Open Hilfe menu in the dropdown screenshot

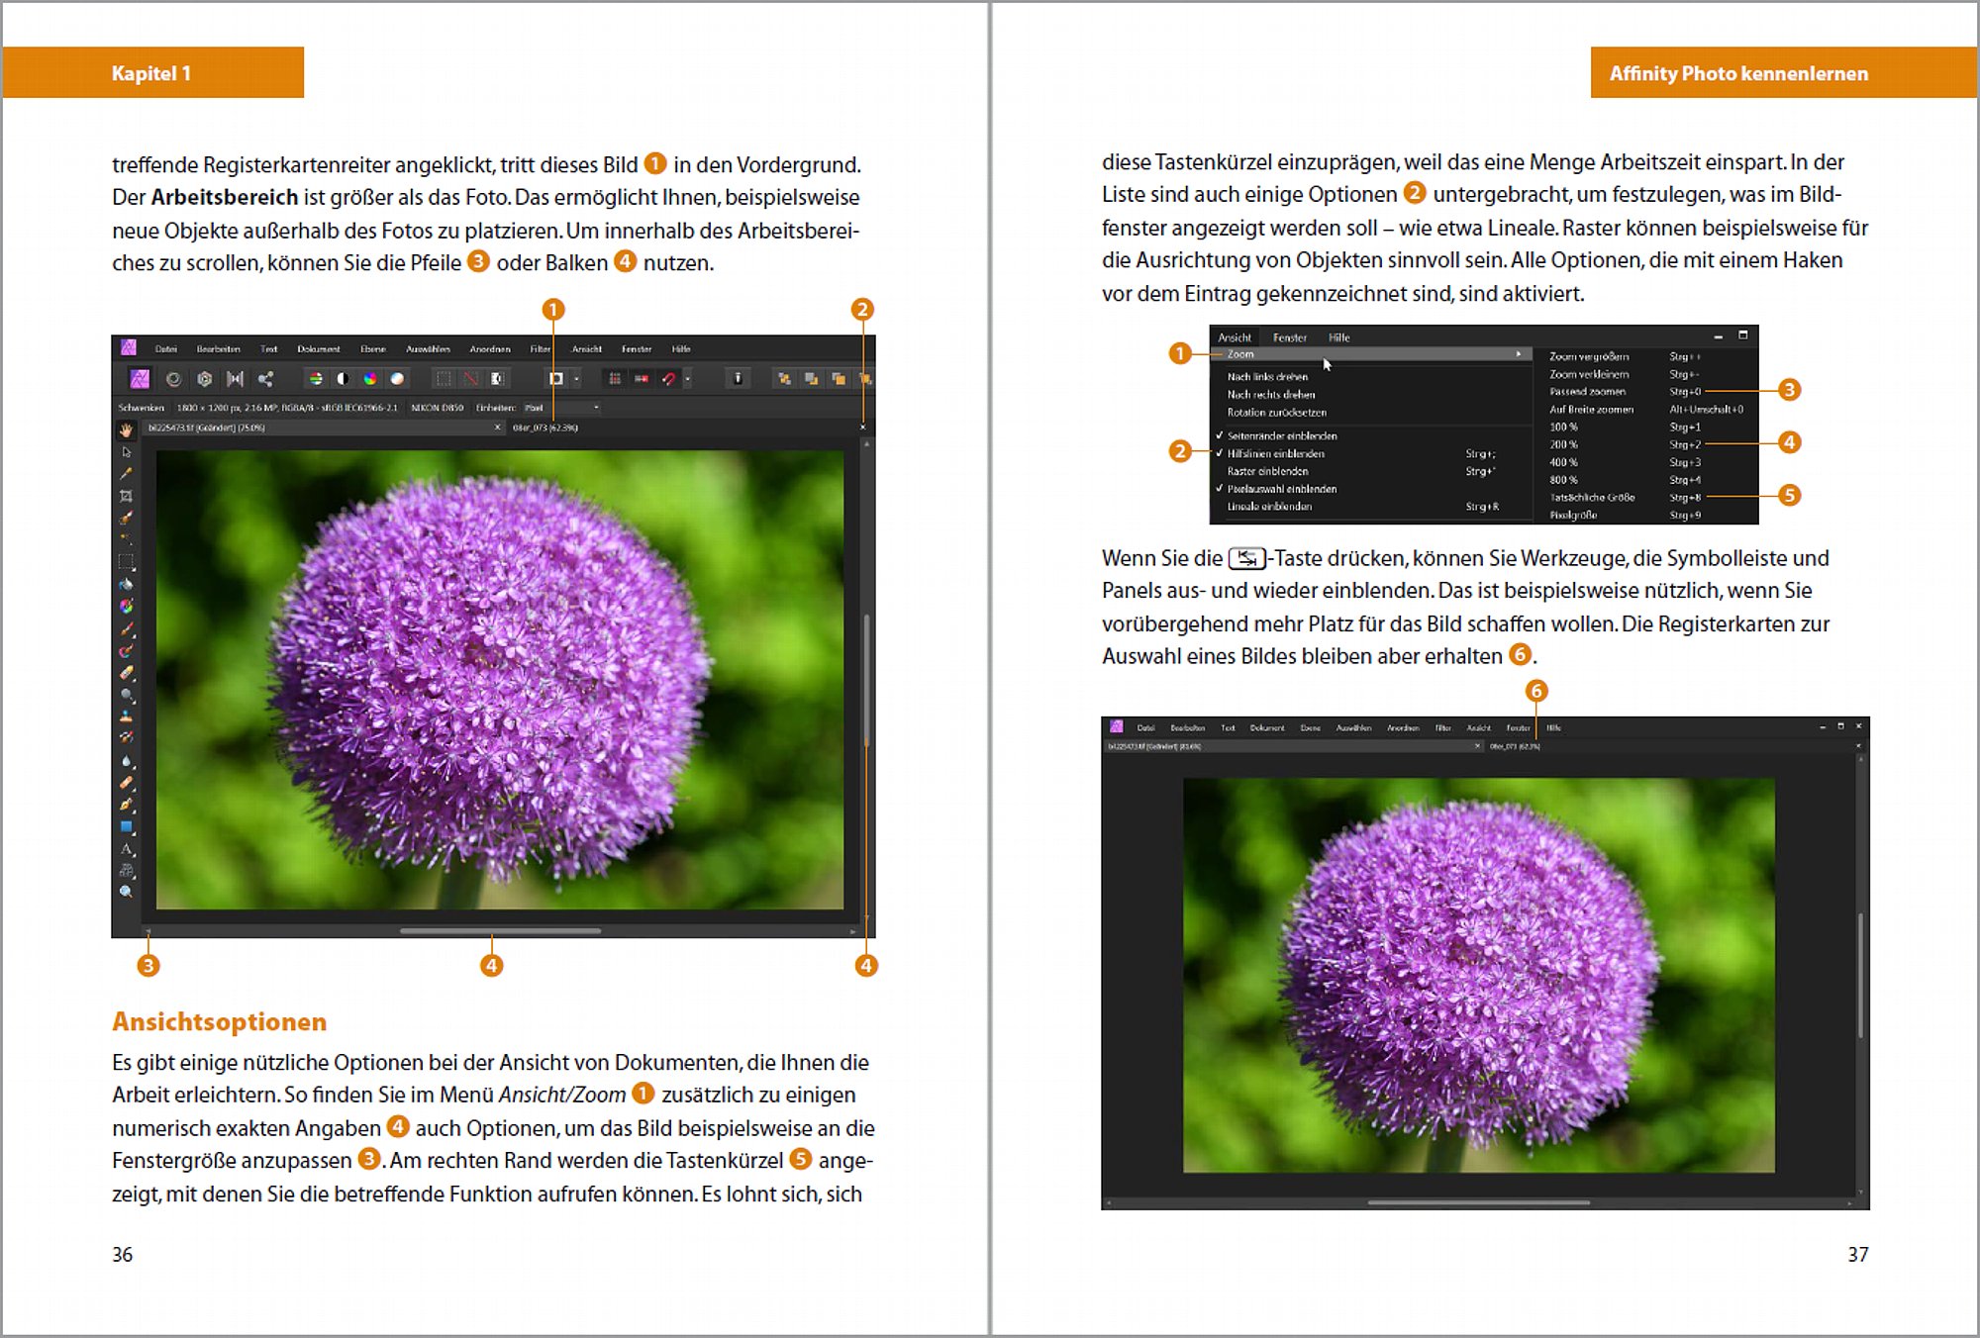1338,337
